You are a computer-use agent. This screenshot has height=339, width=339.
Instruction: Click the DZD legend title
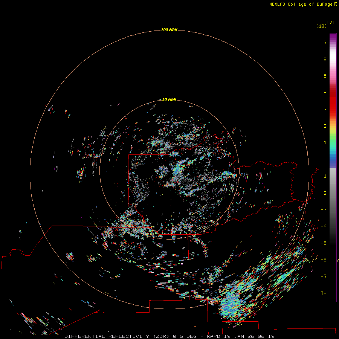[331, 23]
